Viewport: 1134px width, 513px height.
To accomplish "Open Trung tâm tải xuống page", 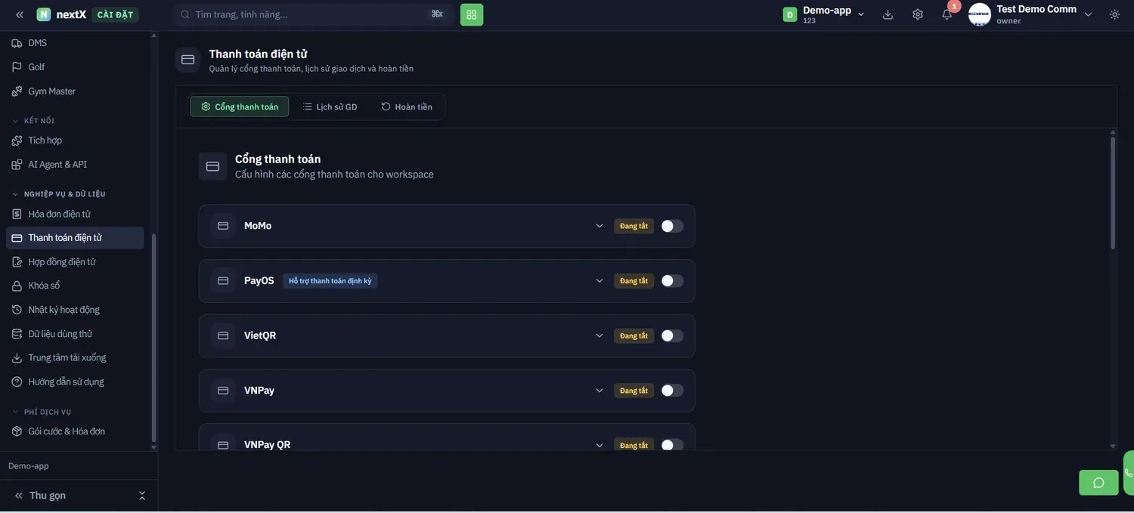I will pos(75,357).
